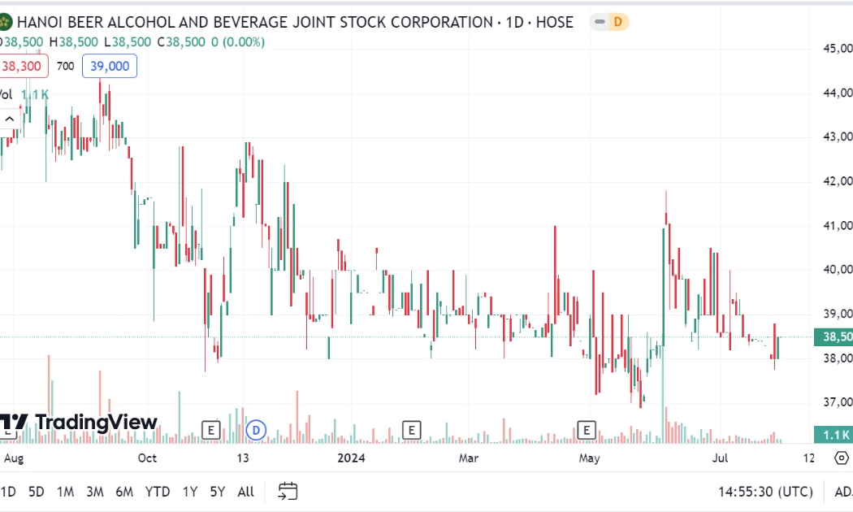
Task: Select the All time range
Action: pyautogui.click(x=246, y=492)
